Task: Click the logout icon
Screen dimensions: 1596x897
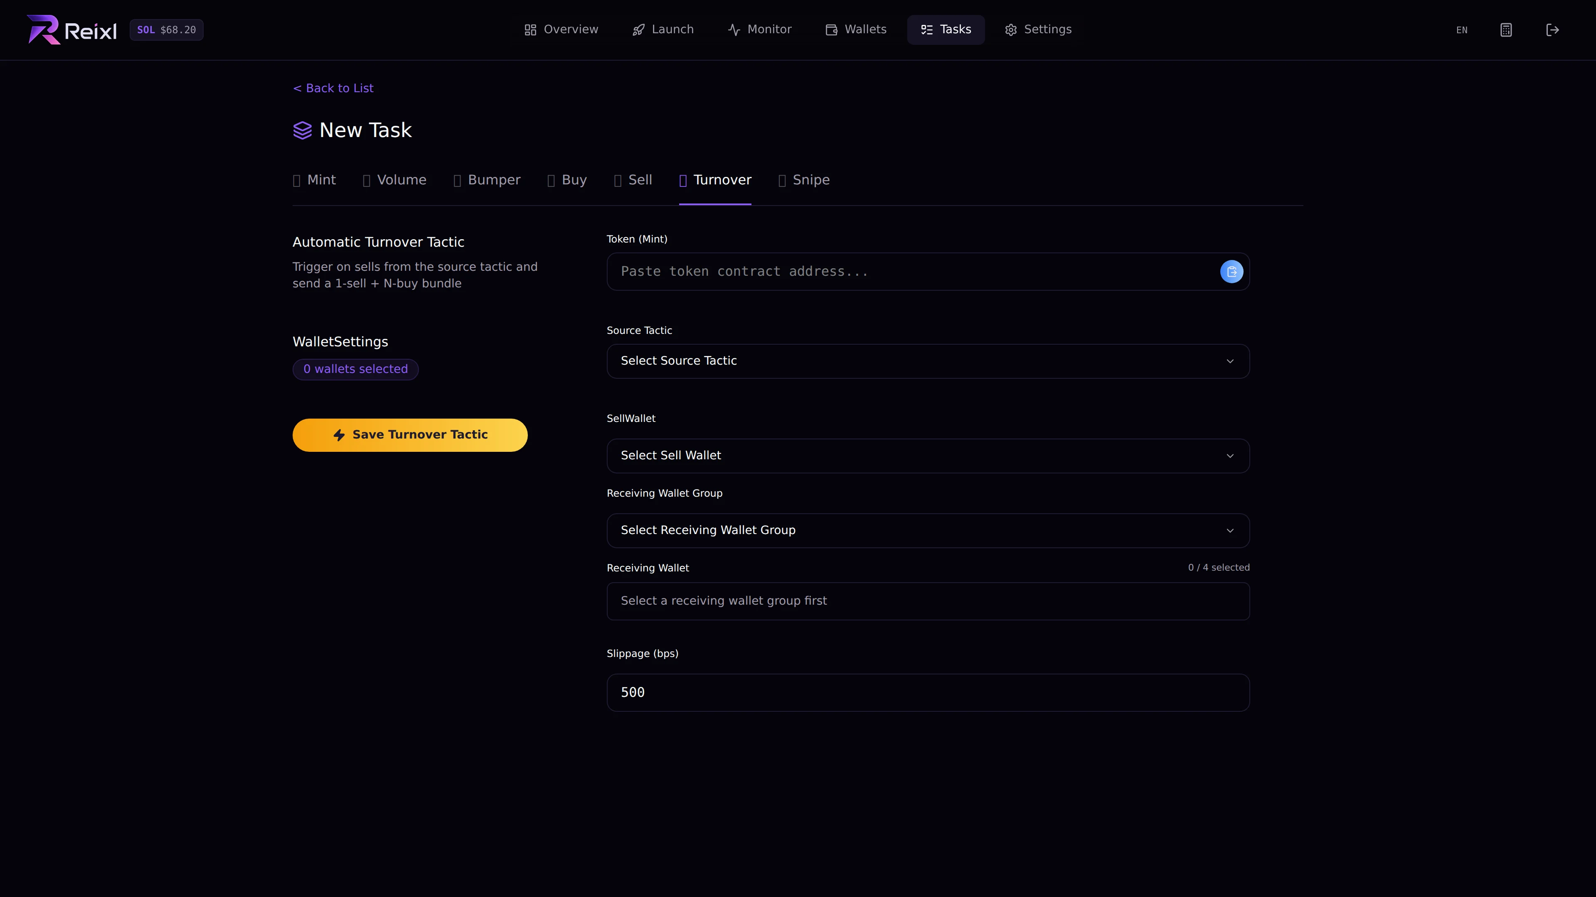Action: click(x=1553, y=30)
